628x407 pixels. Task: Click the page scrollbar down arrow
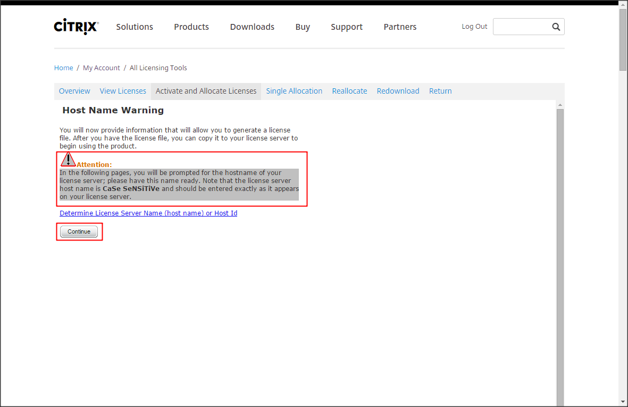pos(623,401)
